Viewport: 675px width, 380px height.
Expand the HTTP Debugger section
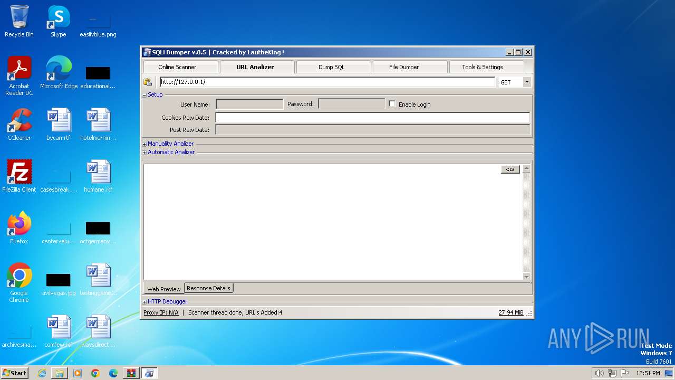pyautogui.click(x=144, y=302)
